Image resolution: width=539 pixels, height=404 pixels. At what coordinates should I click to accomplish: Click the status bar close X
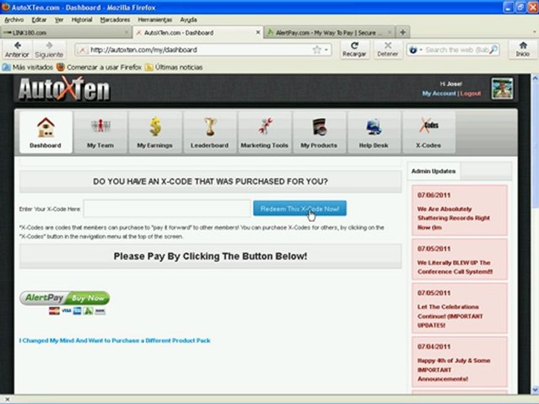[7, 399]
